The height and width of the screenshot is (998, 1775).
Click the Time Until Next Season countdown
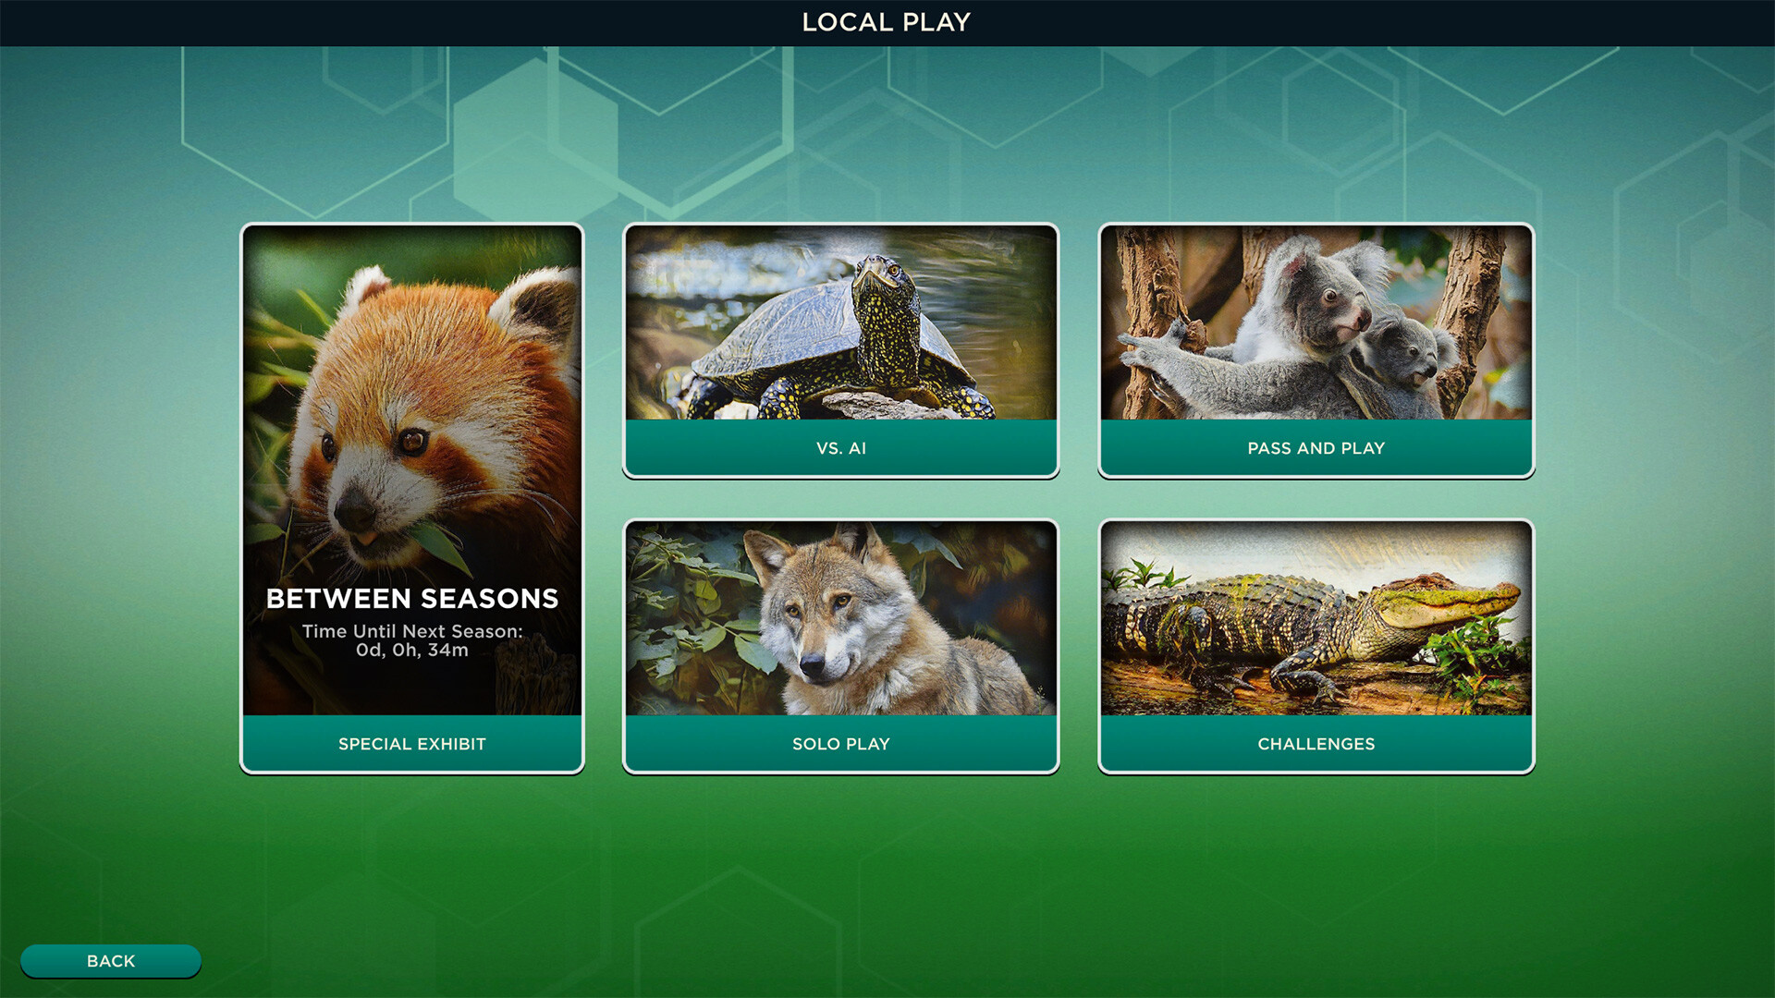pos(412,639)
